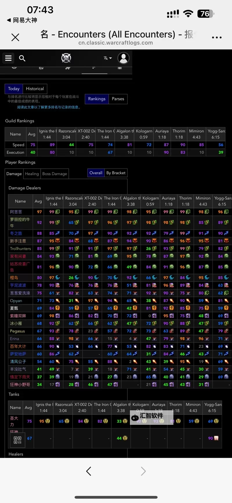Open the Boss Damage tab
This screenshot has height=503, width=232.
pos(55,174)
